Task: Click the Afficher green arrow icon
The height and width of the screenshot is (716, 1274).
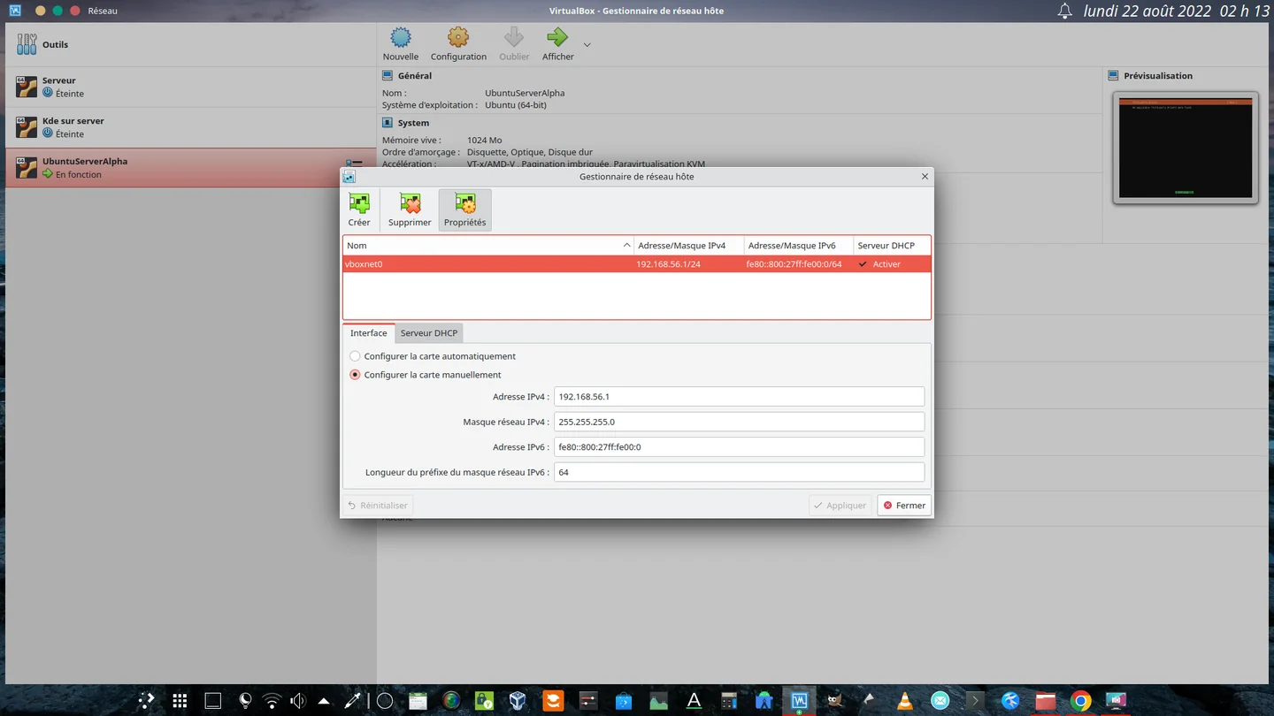Action: 557,37
